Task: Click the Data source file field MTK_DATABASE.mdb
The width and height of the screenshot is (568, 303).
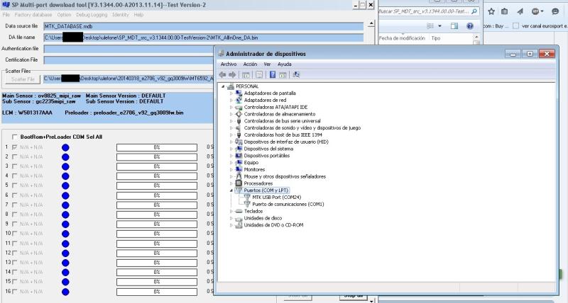Action: (x=203, y=26)
